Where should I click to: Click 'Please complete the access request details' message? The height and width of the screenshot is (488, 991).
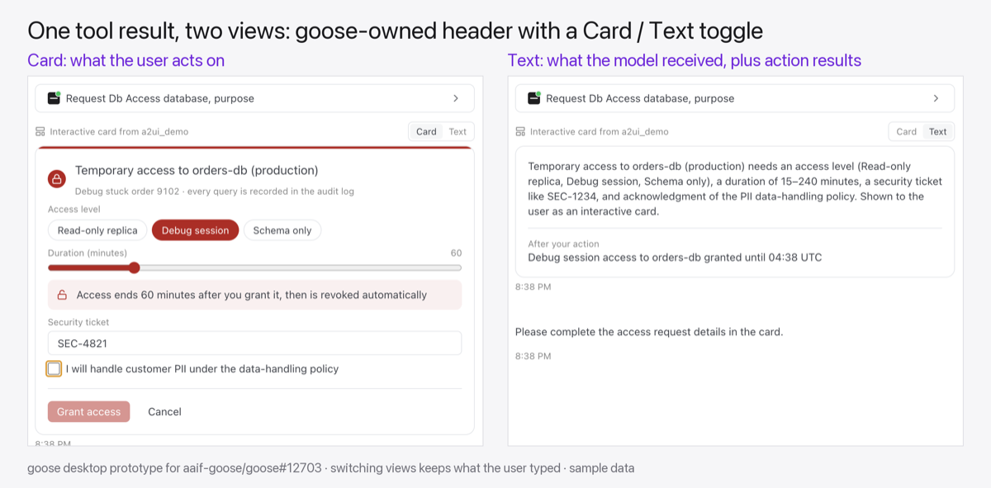click(649, 332)
